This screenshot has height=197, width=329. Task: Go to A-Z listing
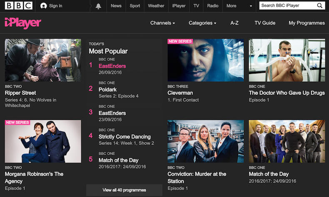tap(234, 23)
